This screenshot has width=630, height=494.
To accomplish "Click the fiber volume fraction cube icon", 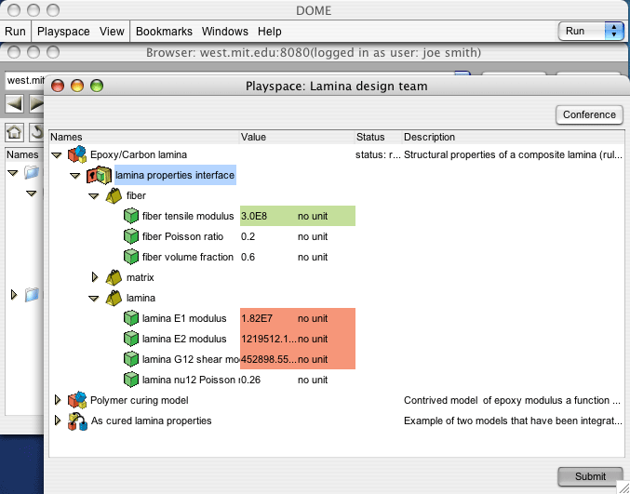I will (131, 257).
